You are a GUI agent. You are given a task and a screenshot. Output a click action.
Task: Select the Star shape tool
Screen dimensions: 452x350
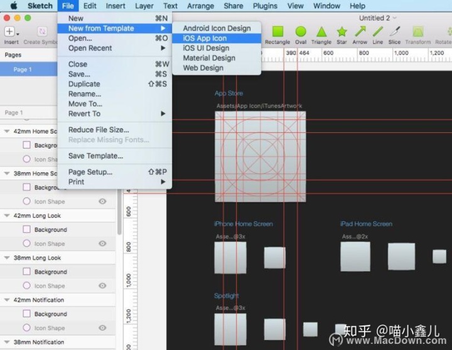342,32
